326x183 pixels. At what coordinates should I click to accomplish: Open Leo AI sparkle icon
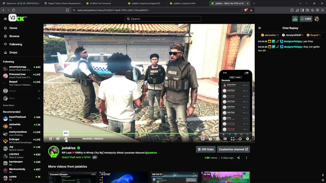coord(312,10)
